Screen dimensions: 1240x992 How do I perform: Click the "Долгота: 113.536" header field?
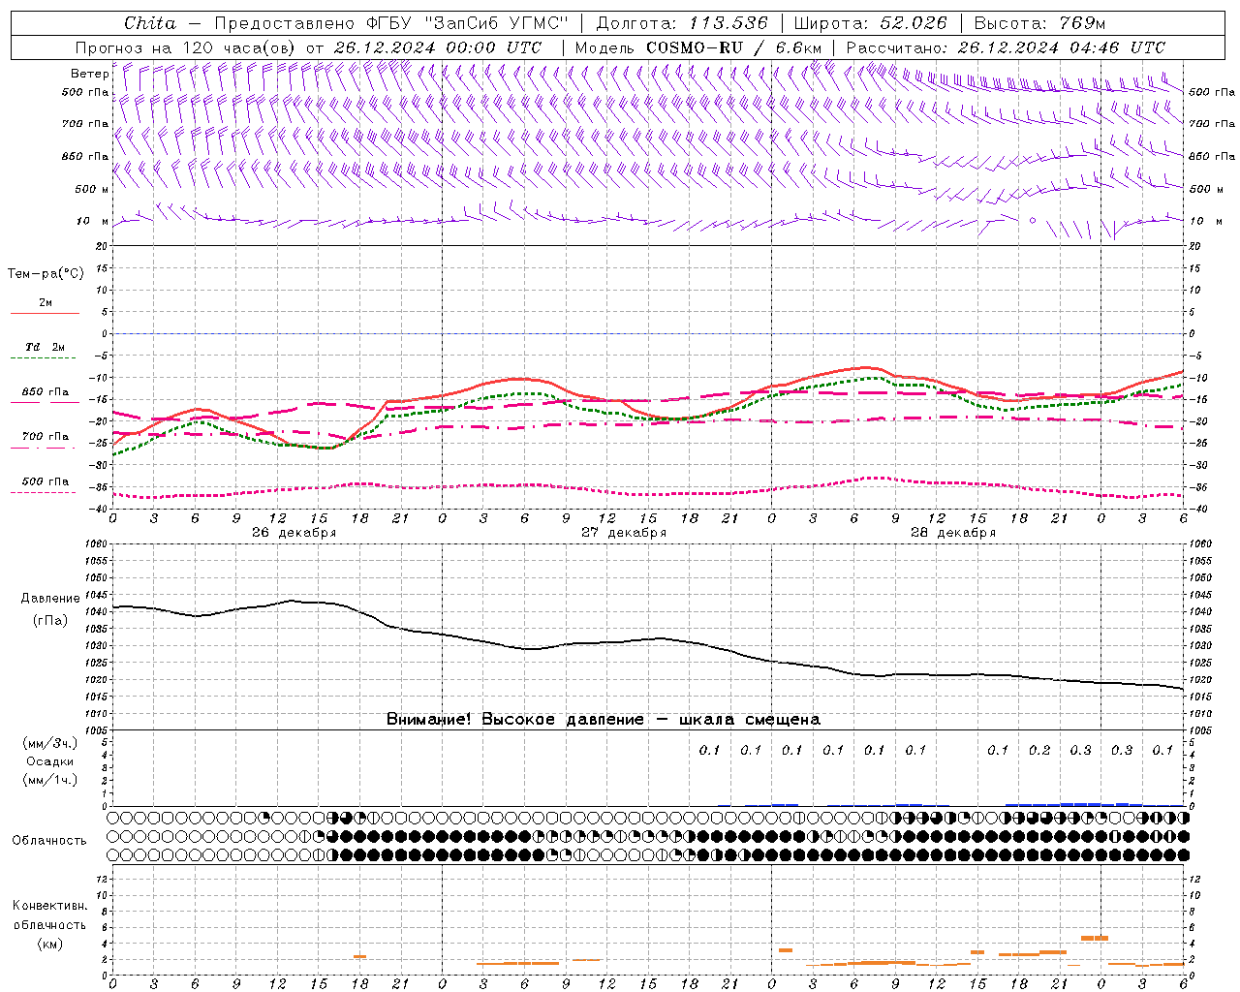point(682,23)
